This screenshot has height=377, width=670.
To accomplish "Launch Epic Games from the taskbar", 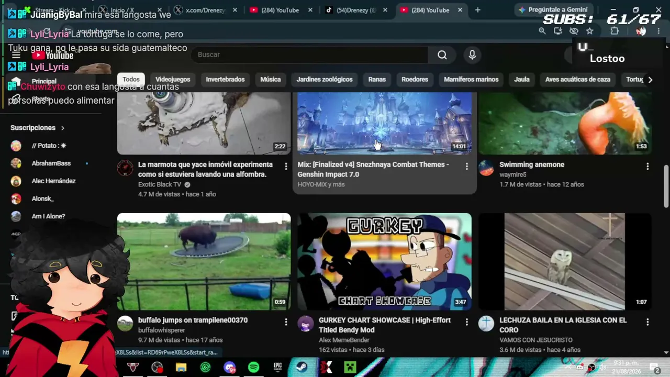I will point(277,368).
